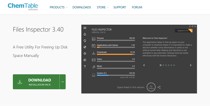Click the disk/globe icon in sidebar
210x106 pixels.
click(x=85, y=47)
